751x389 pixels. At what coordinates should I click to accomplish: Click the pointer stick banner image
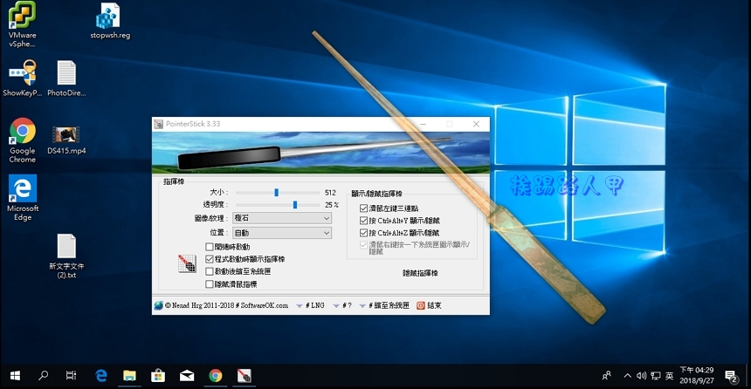tap(320, 153)
